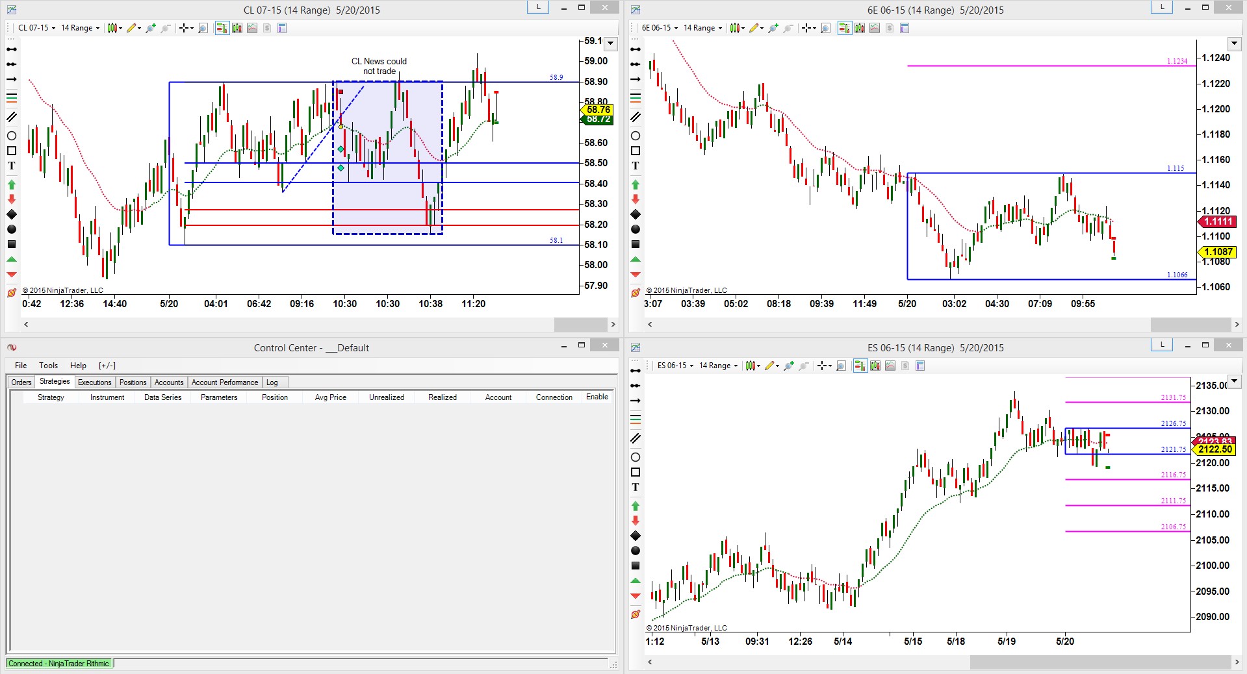This screenshot has height=674, width=1247.
Task: Open 6E 06-15 instrument dropdown
Action: pyautogui.click(x=659, y=28)
